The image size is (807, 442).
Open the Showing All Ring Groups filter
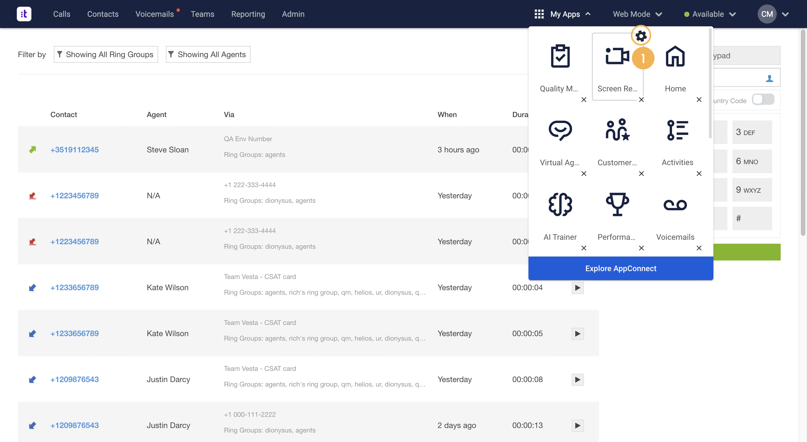click(106, 55)
